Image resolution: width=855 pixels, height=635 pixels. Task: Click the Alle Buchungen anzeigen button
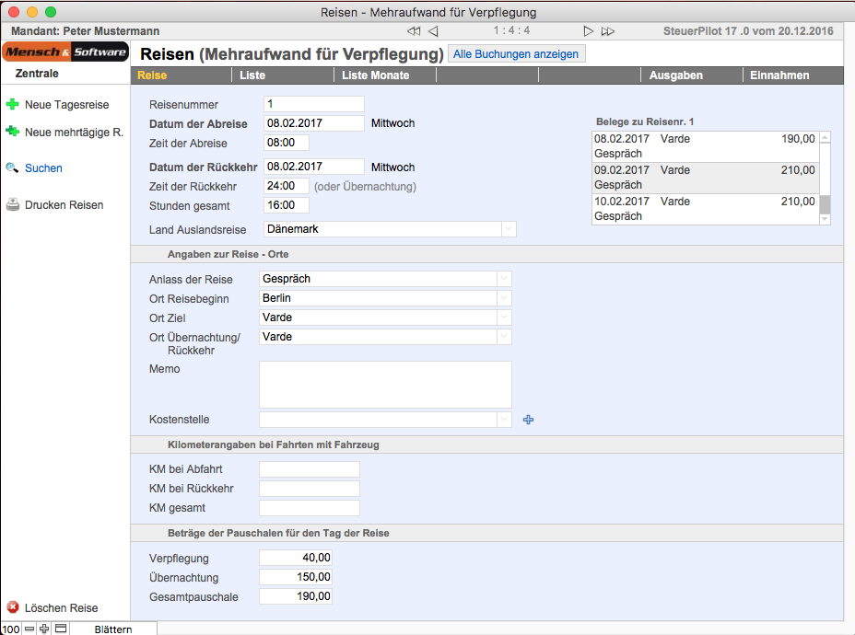[x=516, y=54]
